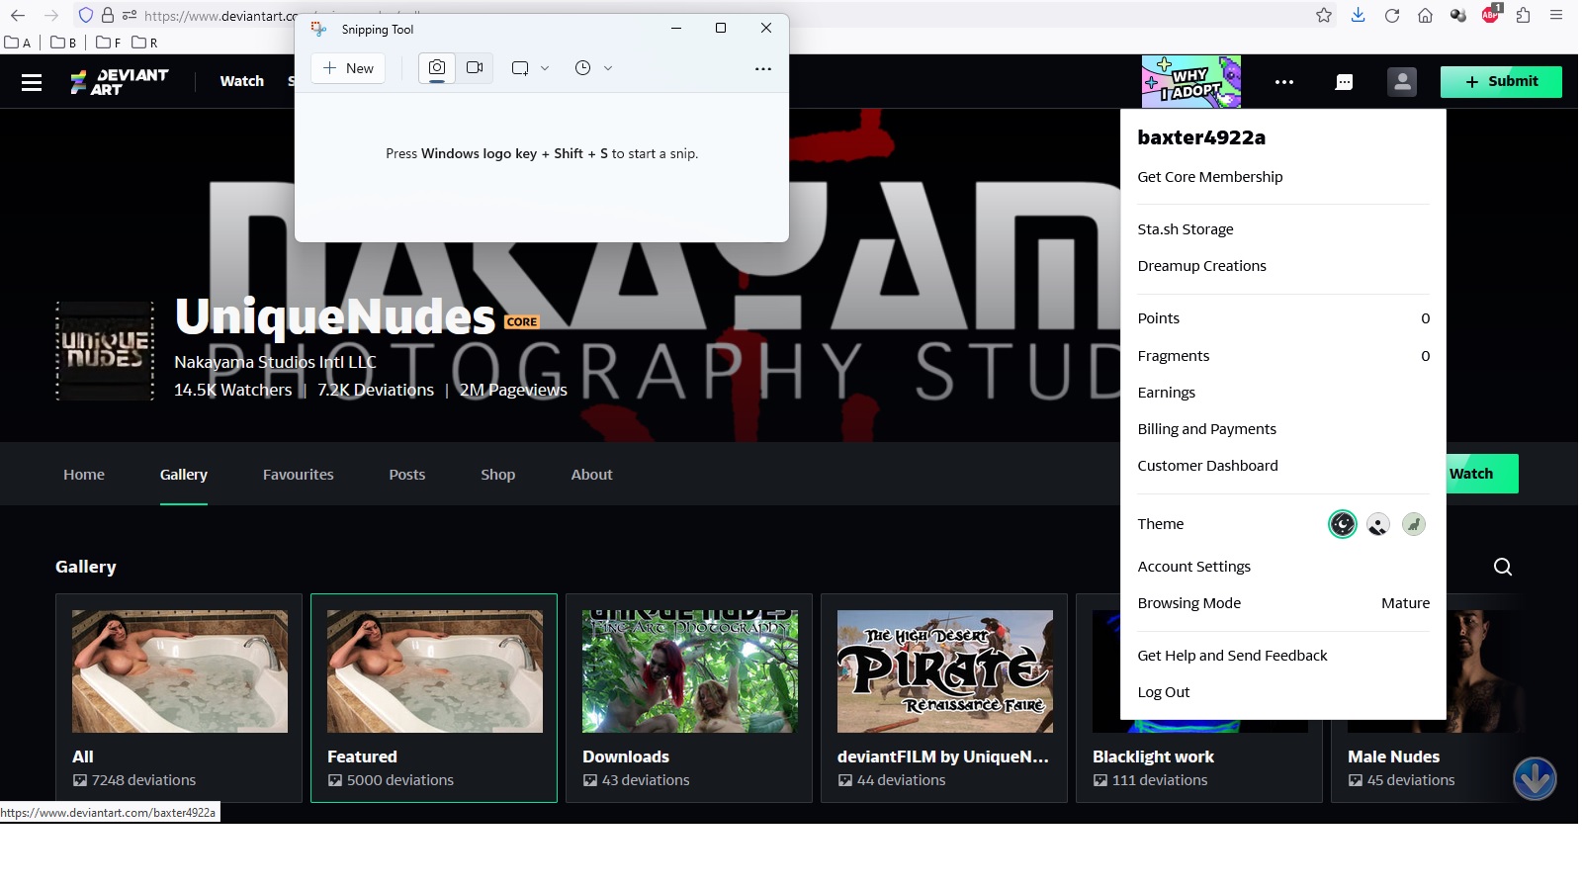Switch to the About tab
This screenshot has height=890, width=1582.
pos(591,475)
